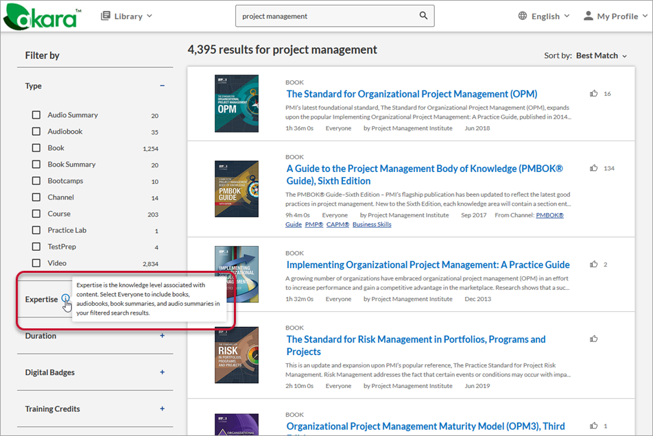Expand the Duration filter section
This screenshot has height=436, width=653.
pyautogui.click(x=163, y=336)
